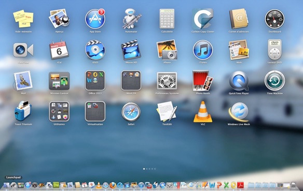Open Excel X icon in Dock
This screenshot has width=303, height=191.
click(226, 185)
